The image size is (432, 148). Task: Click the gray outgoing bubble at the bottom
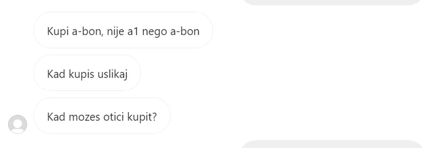pyautogui.click(x=332, y=144)
